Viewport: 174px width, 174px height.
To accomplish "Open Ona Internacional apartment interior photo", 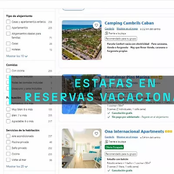I will (82, 148).
